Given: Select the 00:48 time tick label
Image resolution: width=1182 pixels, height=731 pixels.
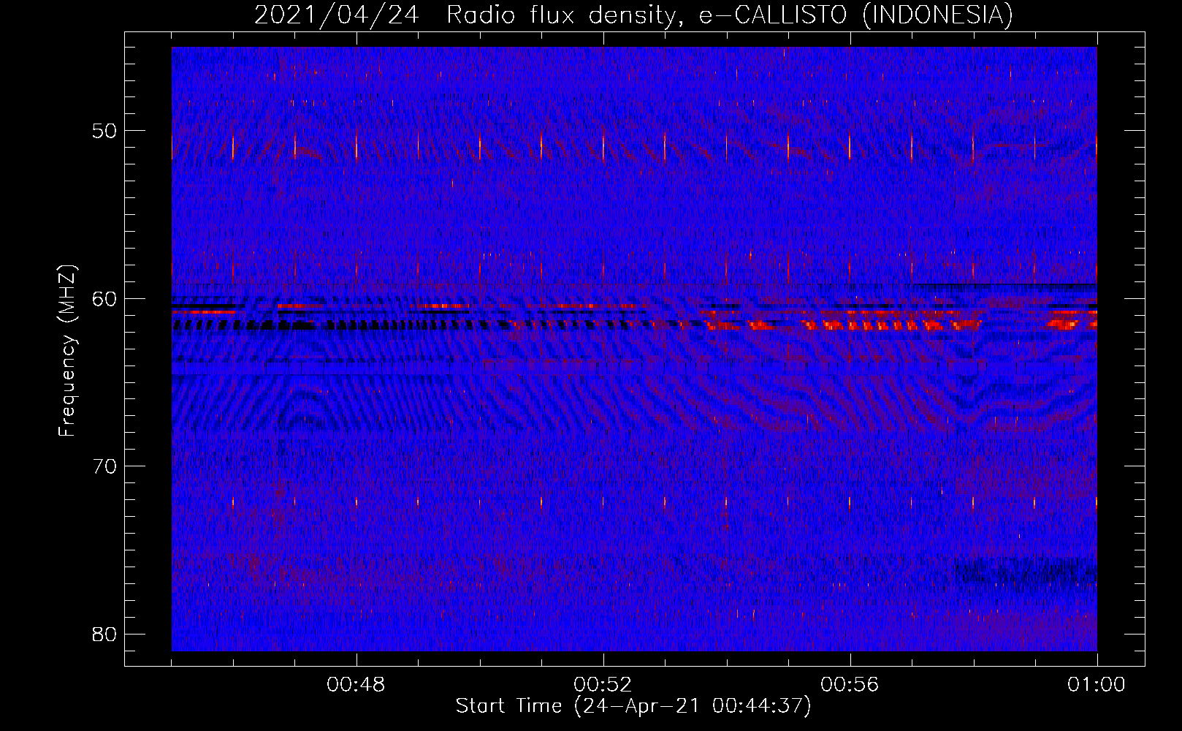Looking at the screenshot, I should 356,685.
